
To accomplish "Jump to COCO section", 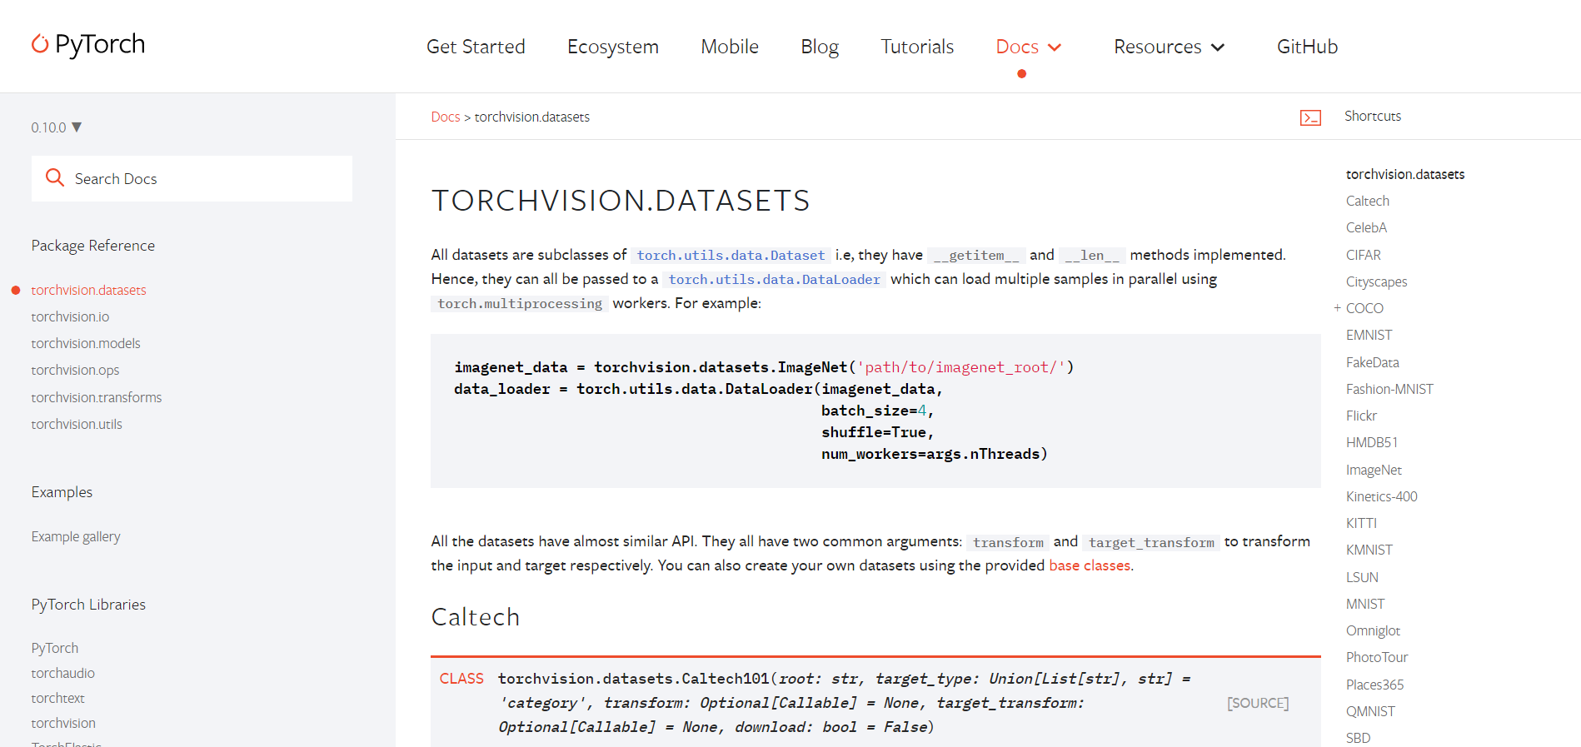I will (1364, 308).
